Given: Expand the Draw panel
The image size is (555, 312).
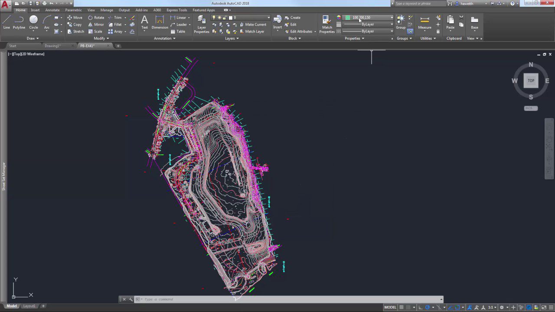Looking at the screenshot, I should 33,38.
